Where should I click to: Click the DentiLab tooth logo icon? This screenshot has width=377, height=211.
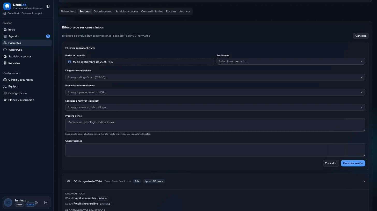tap(7, 6)
